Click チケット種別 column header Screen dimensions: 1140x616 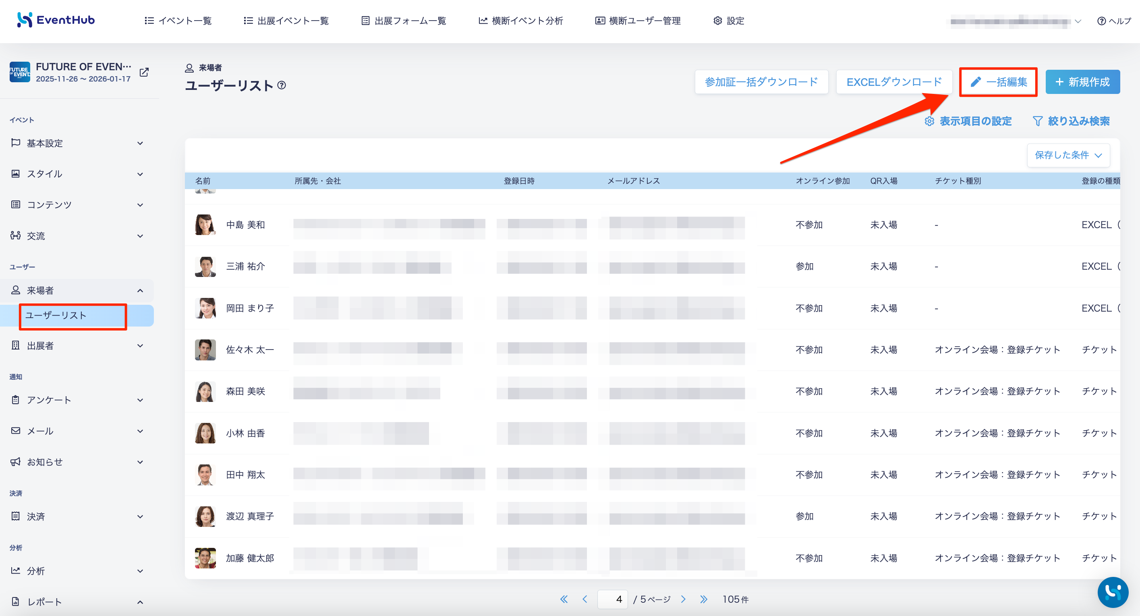958,181
